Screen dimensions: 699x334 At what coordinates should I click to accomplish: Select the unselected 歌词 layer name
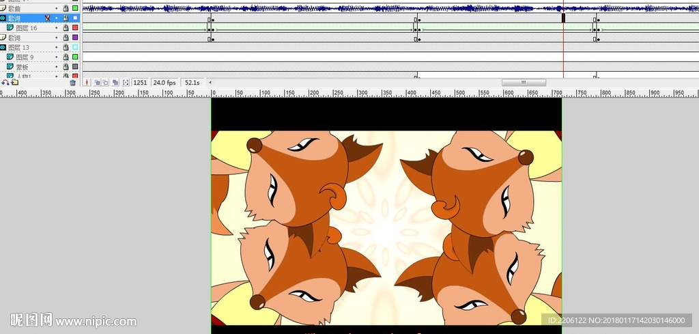click(x=15, y=38)
